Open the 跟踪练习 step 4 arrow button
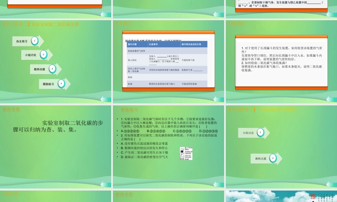Viewport: 337px width, 202px height. [x=55, y=84]
